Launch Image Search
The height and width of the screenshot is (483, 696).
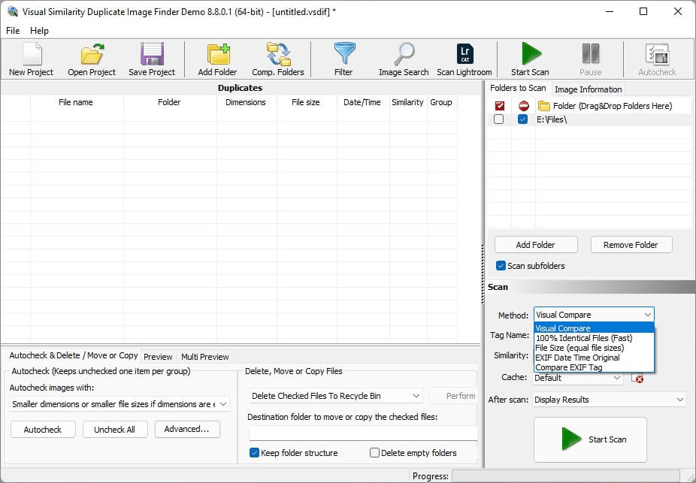point(403,59)
